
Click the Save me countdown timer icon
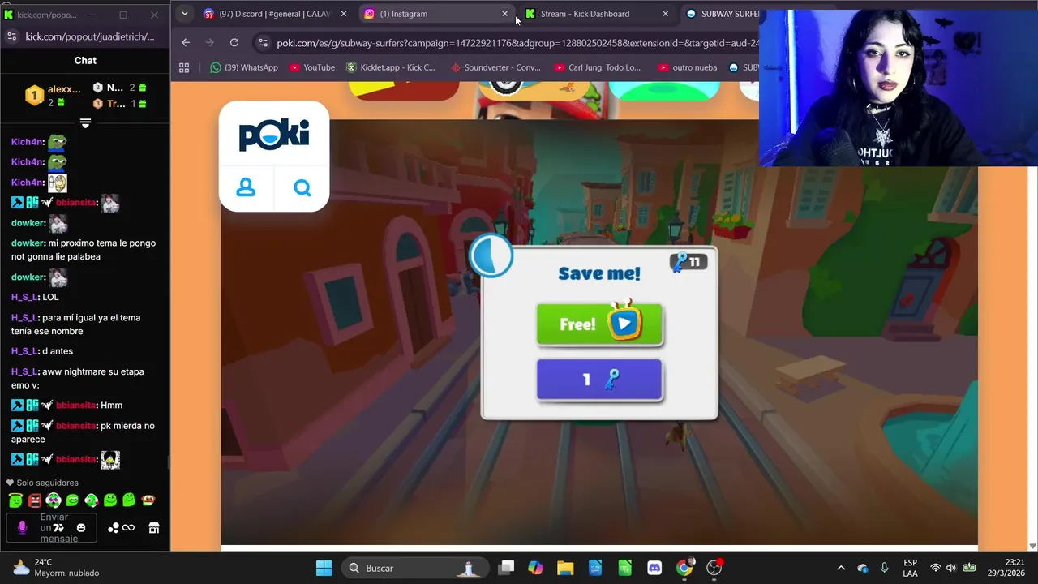[x=491, y=256]
